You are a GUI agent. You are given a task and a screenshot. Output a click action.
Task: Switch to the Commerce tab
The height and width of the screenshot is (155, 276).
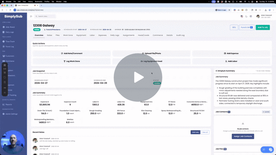pos(158,35)
